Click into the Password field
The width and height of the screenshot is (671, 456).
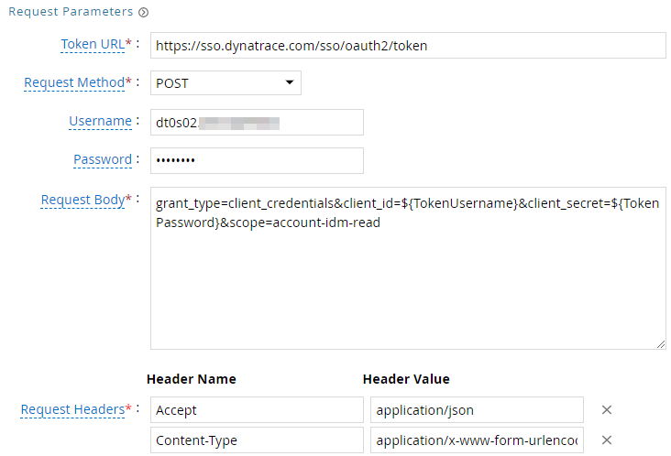pos(257,160)
